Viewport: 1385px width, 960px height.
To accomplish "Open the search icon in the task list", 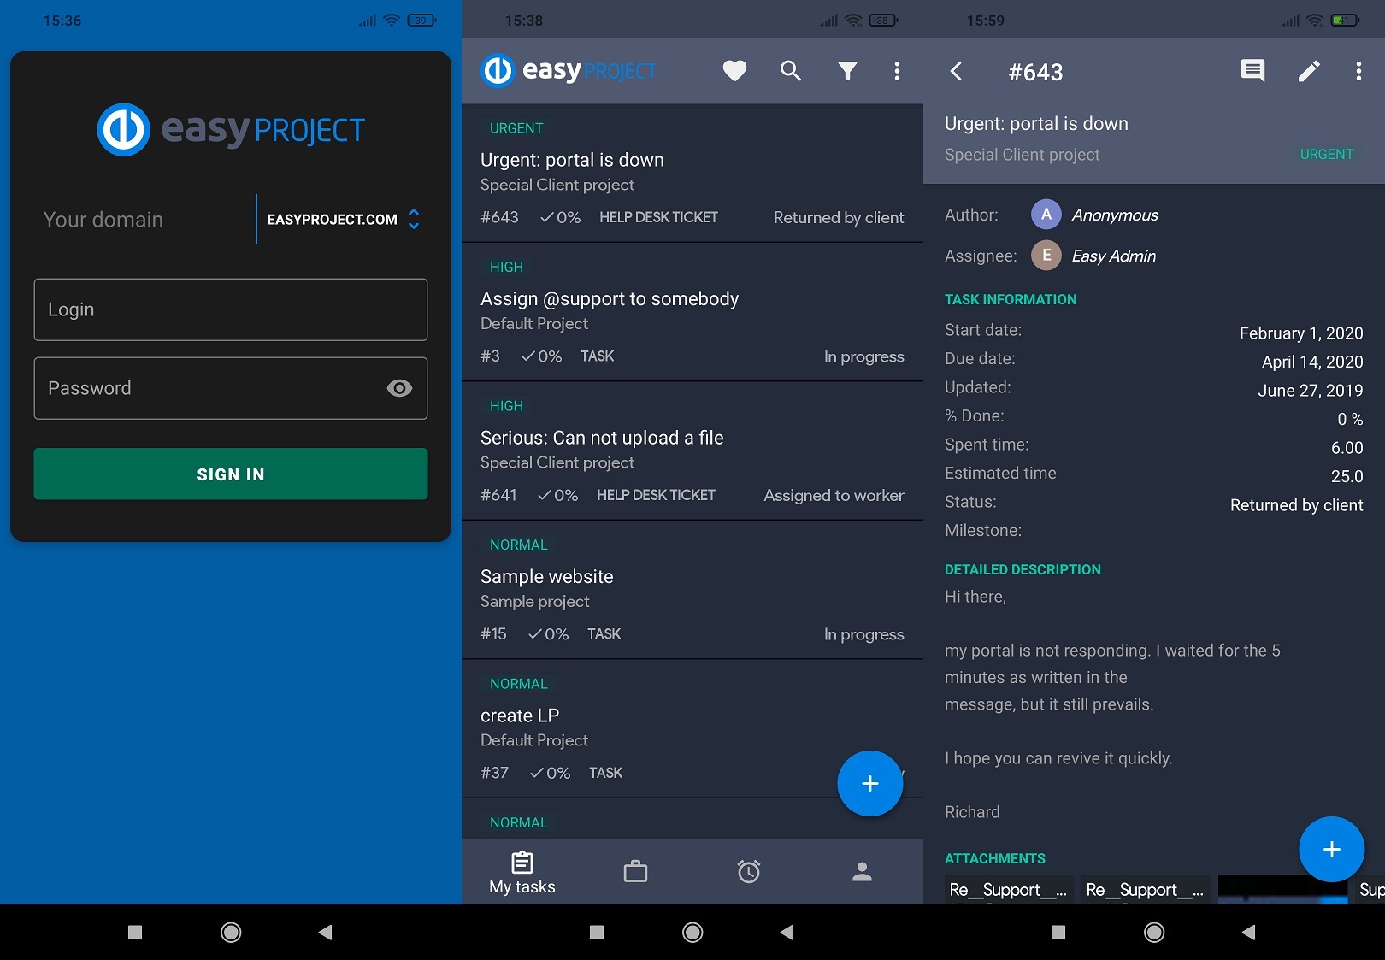I will tap(790, 71).
